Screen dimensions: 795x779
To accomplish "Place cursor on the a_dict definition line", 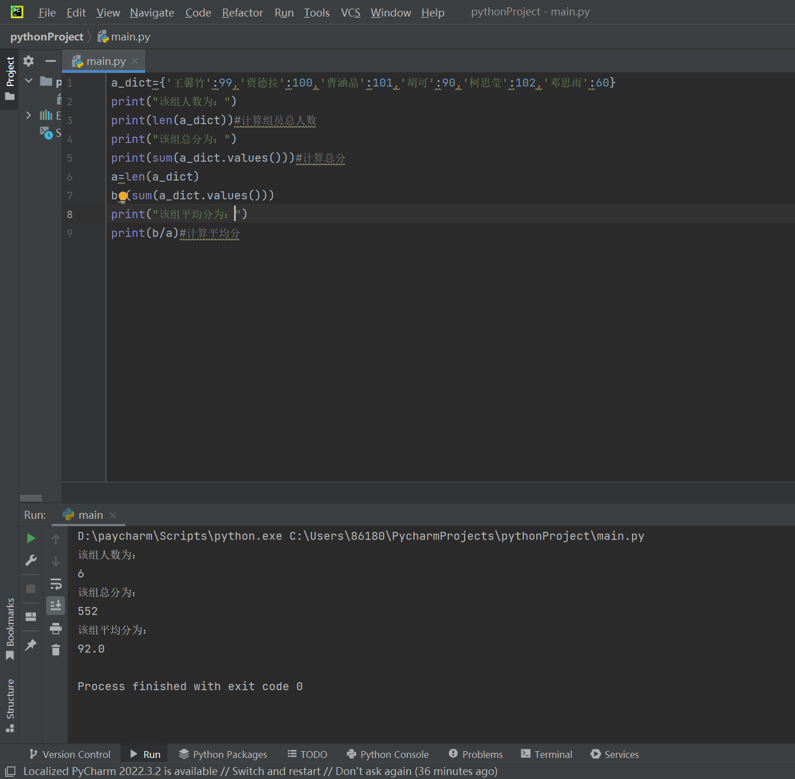I will pos(363,83).
